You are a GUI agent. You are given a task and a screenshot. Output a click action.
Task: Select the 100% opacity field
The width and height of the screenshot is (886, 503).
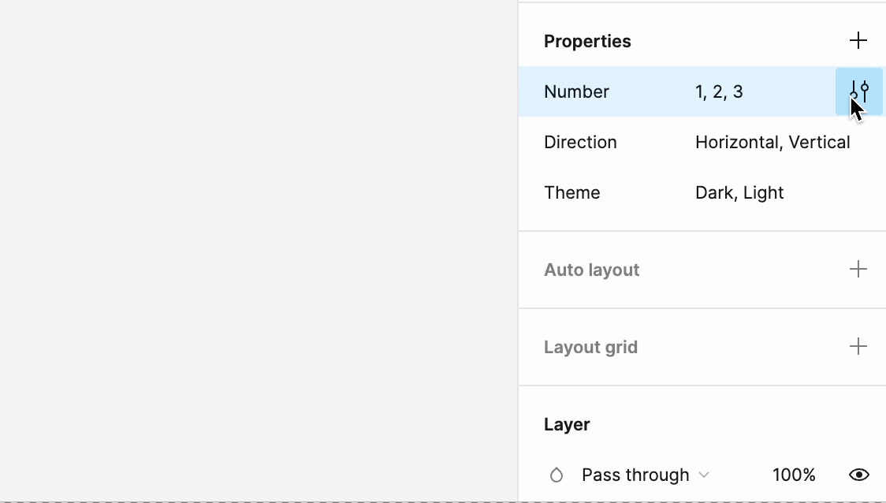coord(793,475)
